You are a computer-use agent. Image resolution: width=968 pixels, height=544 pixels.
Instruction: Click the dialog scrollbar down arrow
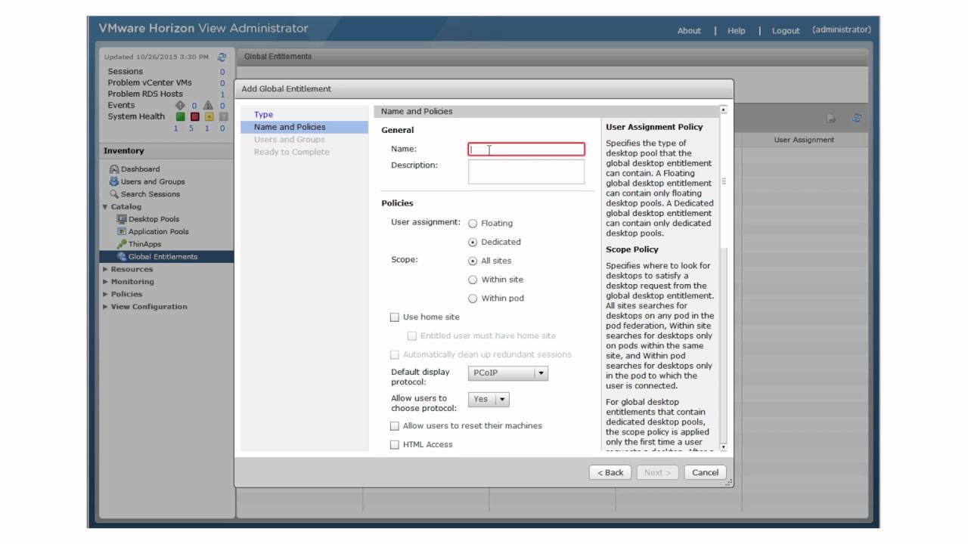[x=723, y=447]
